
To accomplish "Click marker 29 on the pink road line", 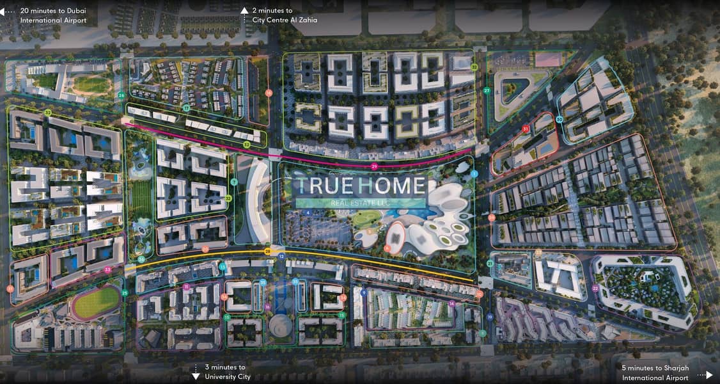I will tap(374, 166).
